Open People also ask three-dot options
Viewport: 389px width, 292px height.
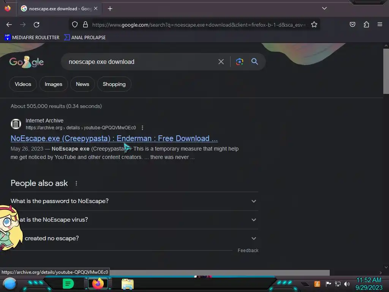pyautogui.click(x=76, y=183)
